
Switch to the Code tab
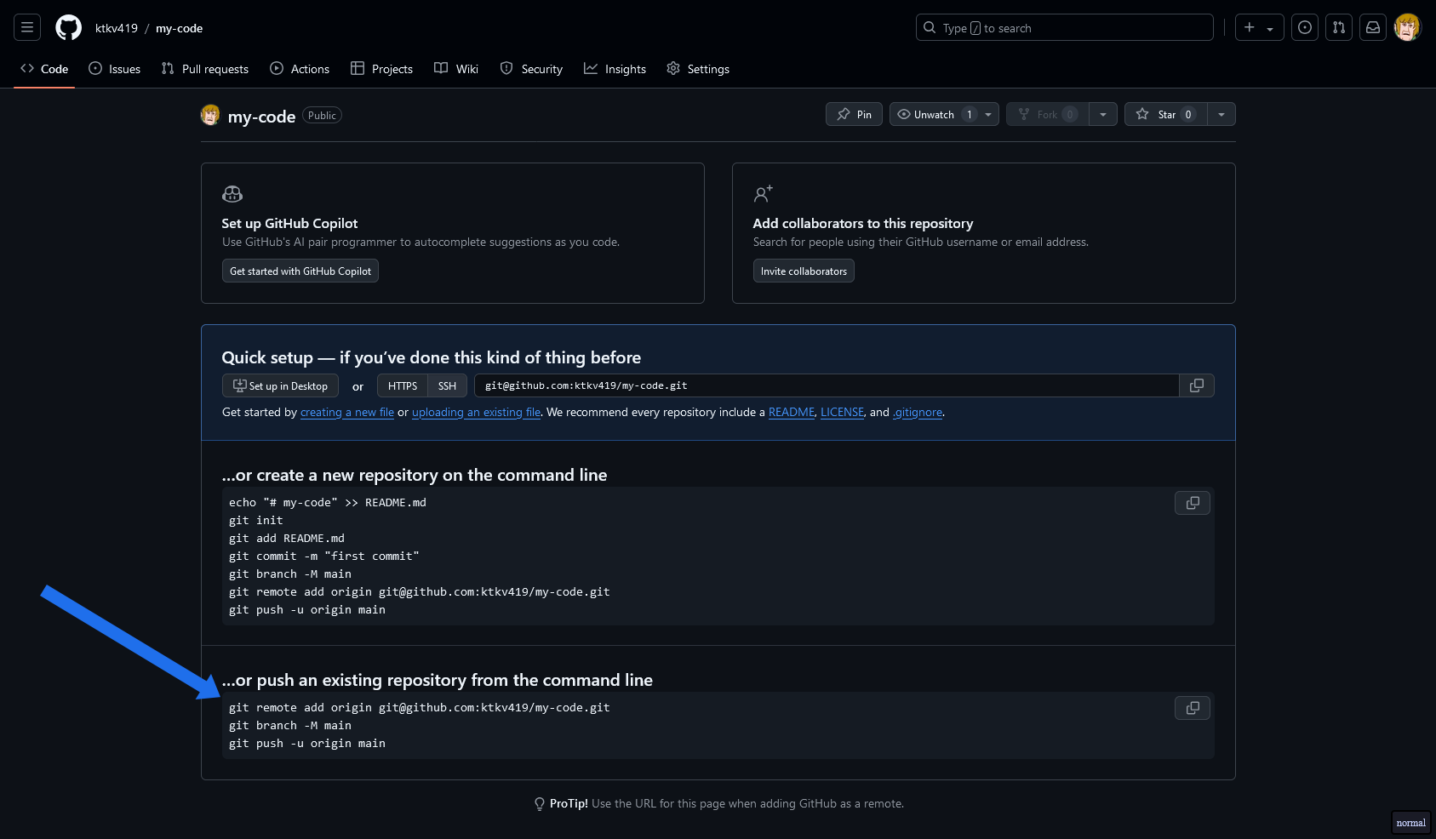44,69
